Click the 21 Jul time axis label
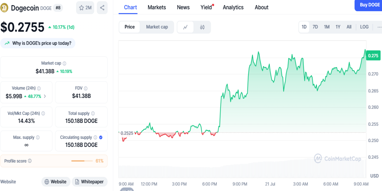Image resolution: width=382 pixels, height=191 pixels. [270, 184]
